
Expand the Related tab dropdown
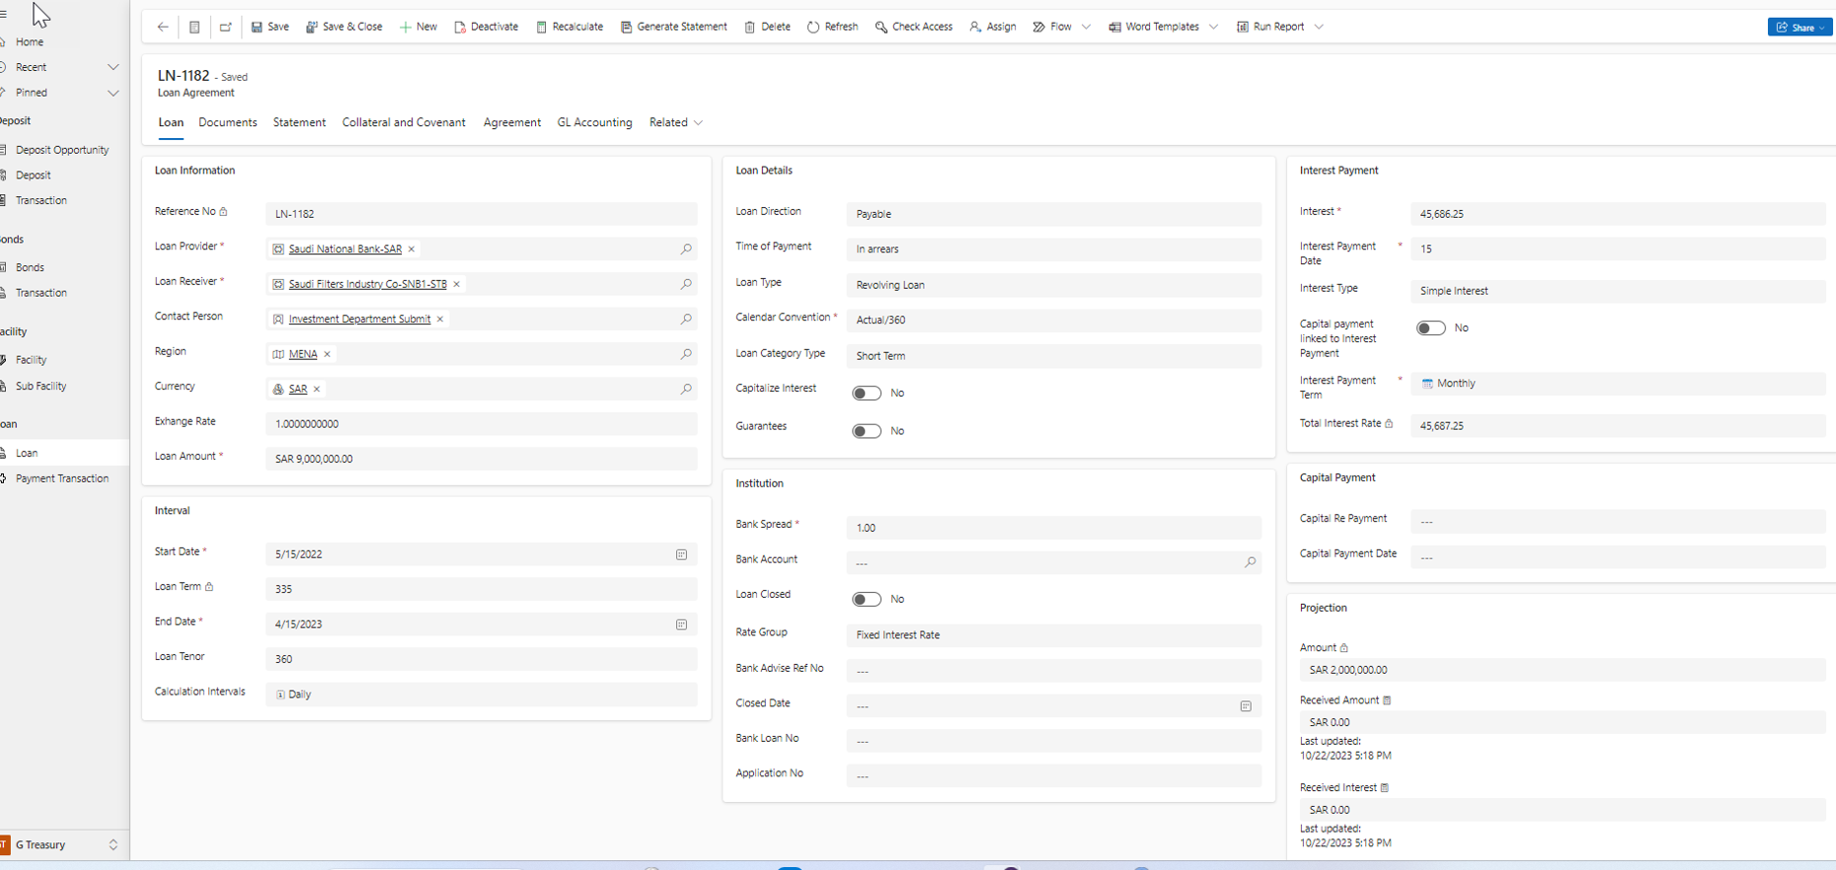[x=676, y=122]
